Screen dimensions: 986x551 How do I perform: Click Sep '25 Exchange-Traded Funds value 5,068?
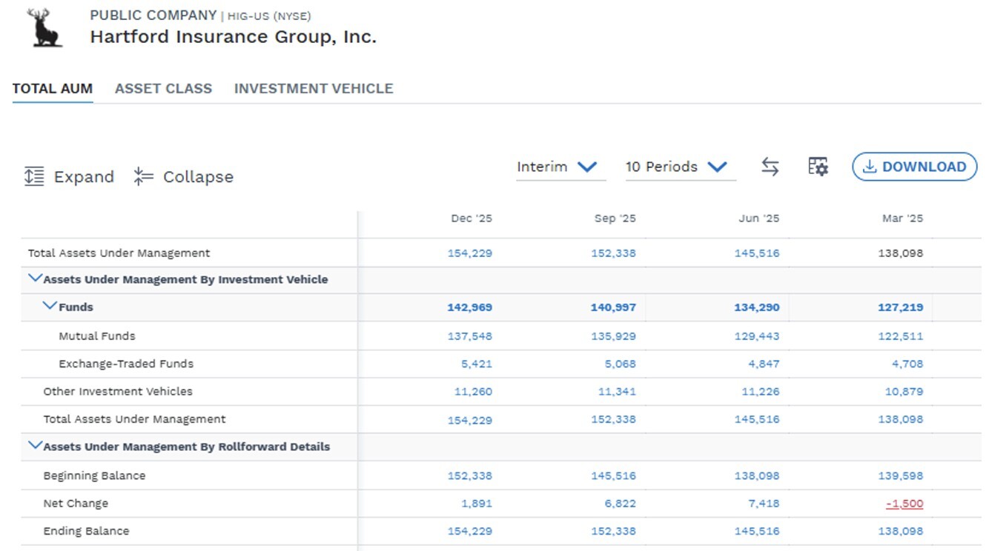pyautogui.click(x=620, y=364)
